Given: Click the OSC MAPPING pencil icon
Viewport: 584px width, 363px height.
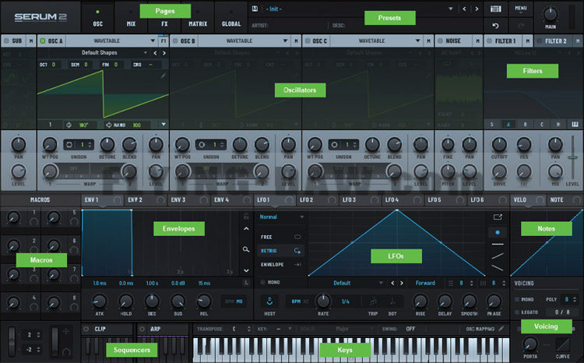Looking at the screenshot, I should pyautogui.click(x=501, y=329).
